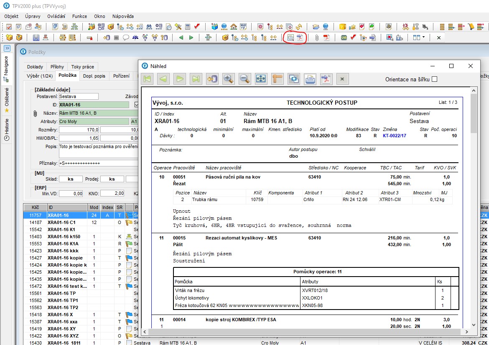Click the SQL icon in toolbar
The image size is (489, 345).
point(135,38)
